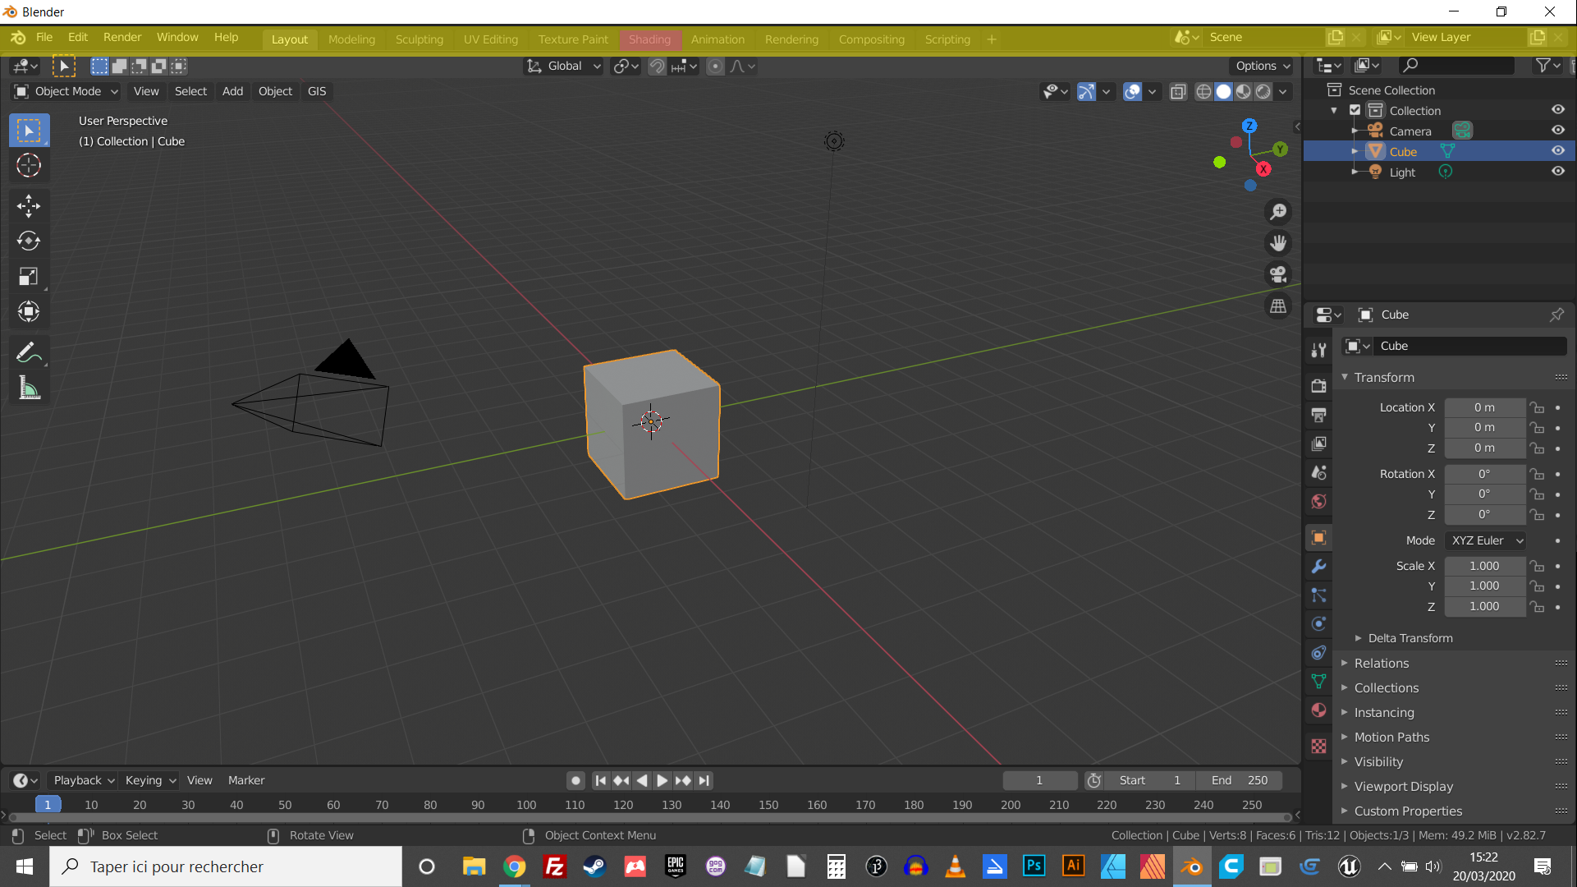Open the Render menu
Screen dimensions: 1577x887
coord(122,37)
